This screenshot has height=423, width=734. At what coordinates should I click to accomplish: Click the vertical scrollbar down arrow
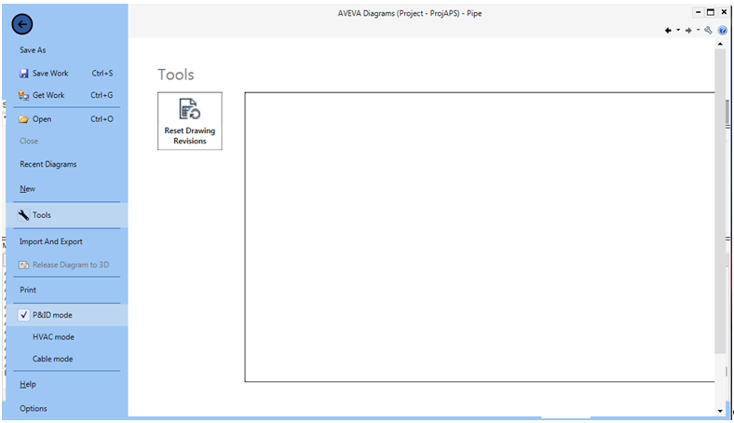[x=720, y=411]
